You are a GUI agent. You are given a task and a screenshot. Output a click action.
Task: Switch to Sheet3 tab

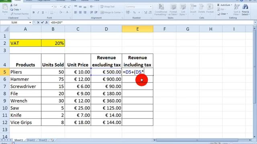pos(43,140)
